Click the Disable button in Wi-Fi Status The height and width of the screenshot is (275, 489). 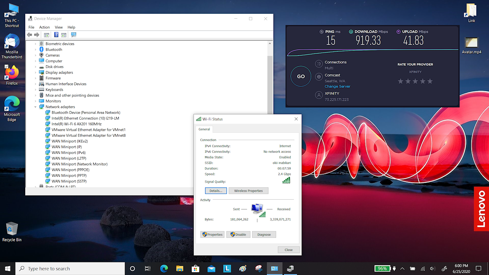[x=238, y=235]
